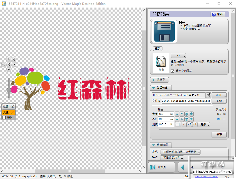The height and width of the screenshot is (179, 236).
Task: Click the fit-to-screen zoom icon
Action: click(x=14, y=59)
